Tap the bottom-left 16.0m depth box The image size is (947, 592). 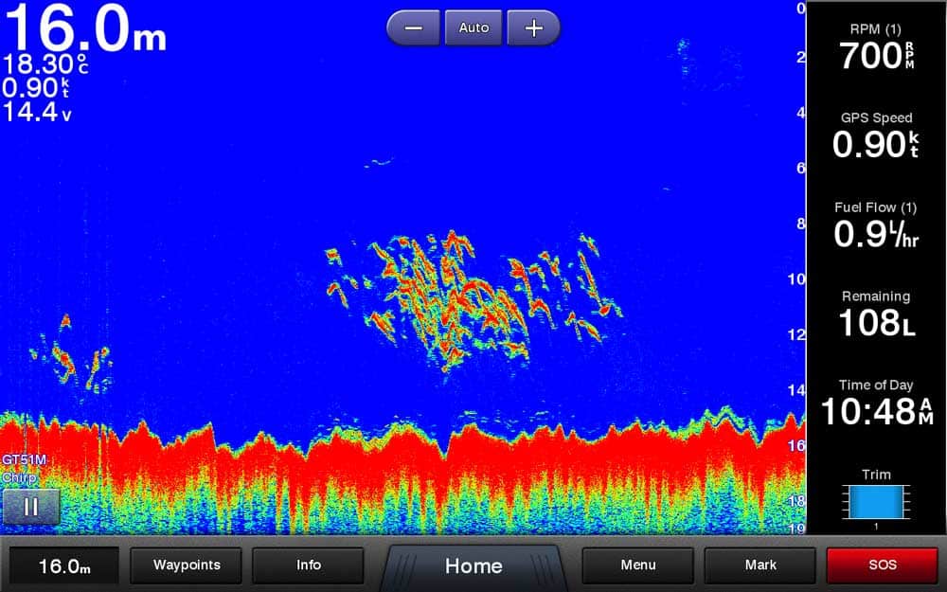64,566
